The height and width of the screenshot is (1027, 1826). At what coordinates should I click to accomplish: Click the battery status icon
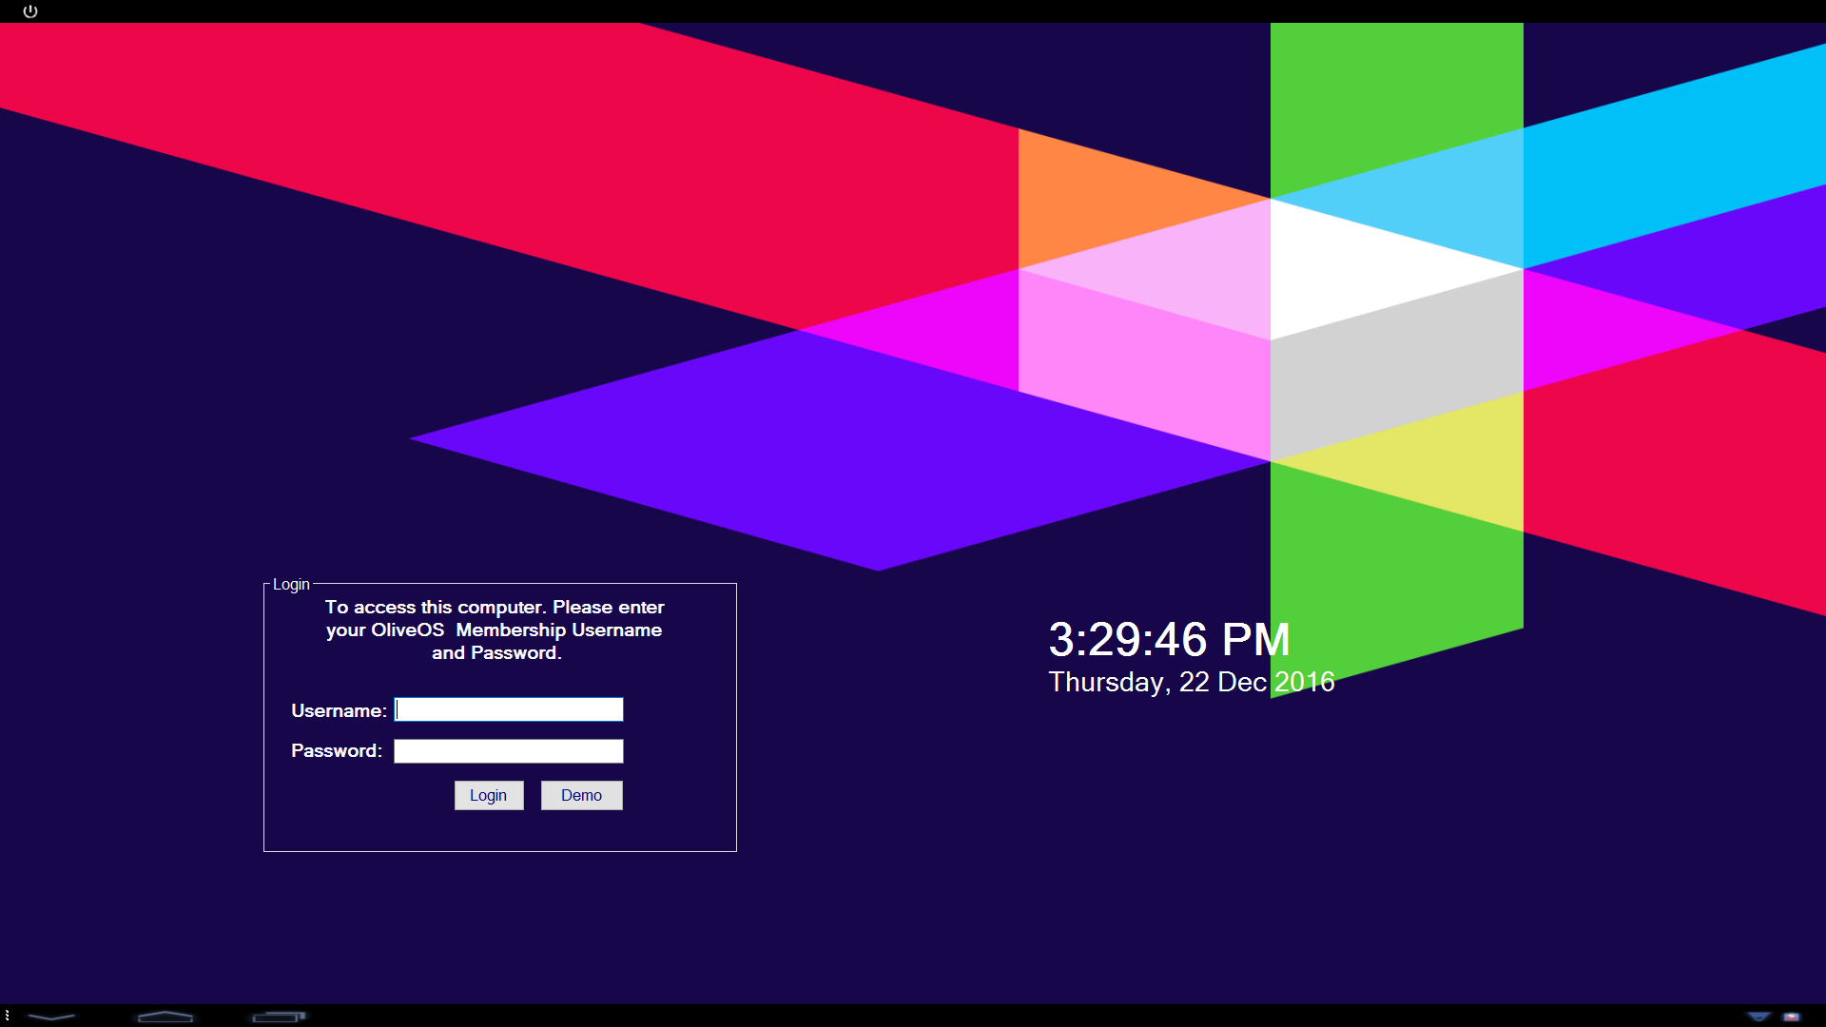coord(1792,1017)
